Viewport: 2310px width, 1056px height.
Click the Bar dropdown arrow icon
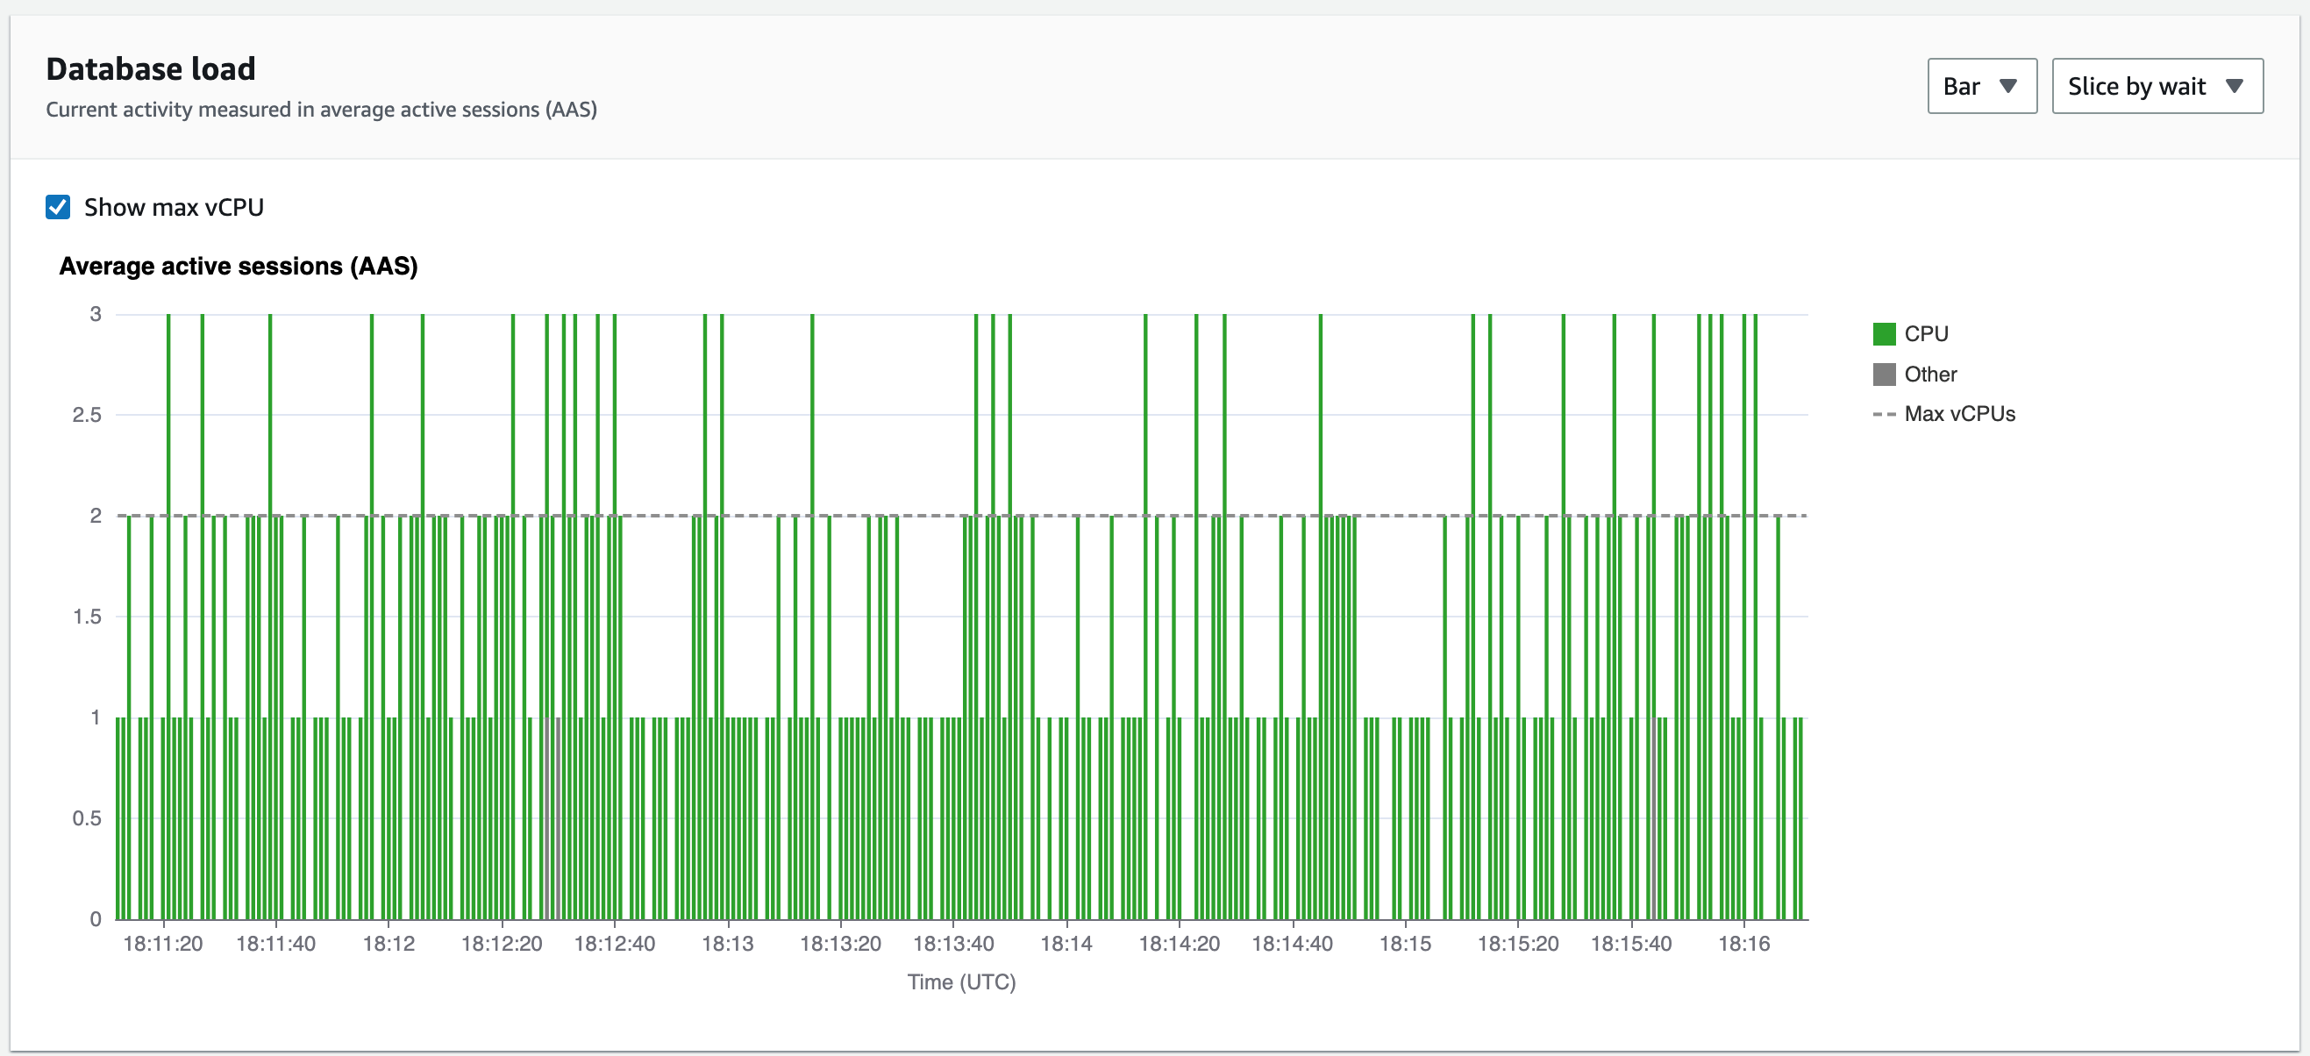[x=2007, y=86]
